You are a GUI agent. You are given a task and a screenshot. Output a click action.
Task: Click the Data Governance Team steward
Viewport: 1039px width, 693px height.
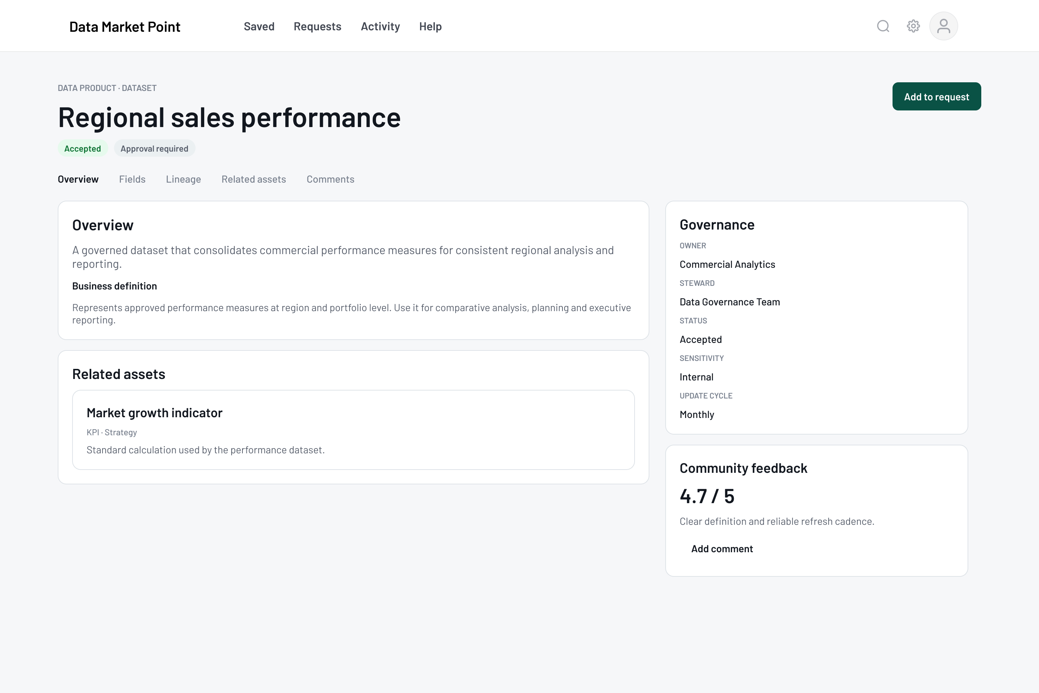tap(730, 302)
